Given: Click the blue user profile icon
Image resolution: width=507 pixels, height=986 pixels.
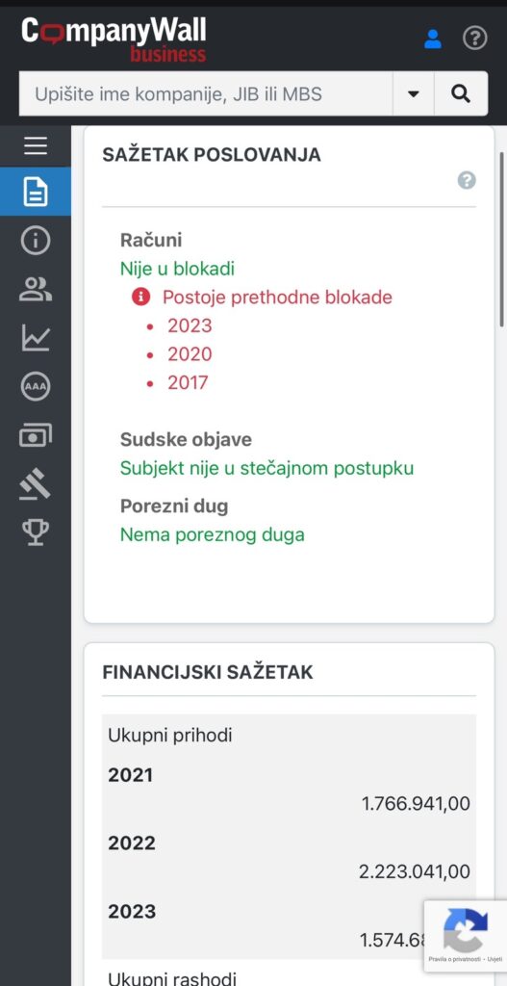Looking at the screenshot, I should click(x=433, y=39).
